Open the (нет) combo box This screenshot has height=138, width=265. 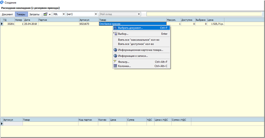pyautogui.click(x=96, y=14)
